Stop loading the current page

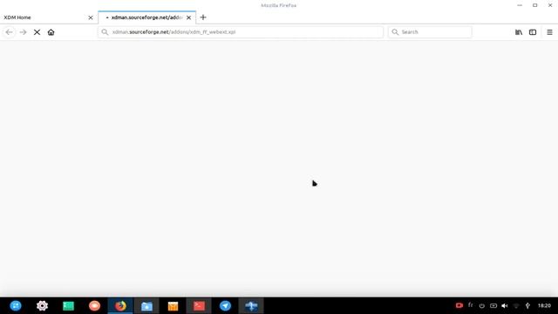37,32
